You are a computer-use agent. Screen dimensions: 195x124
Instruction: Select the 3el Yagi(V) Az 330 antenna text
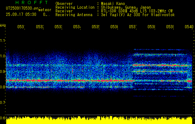click(138, 15)
